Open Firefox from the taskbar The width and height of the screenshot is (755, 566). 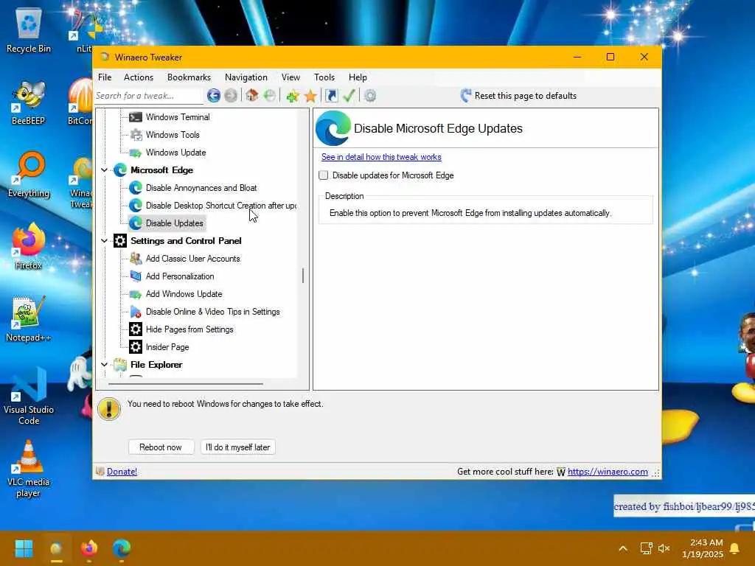point(89,548)
